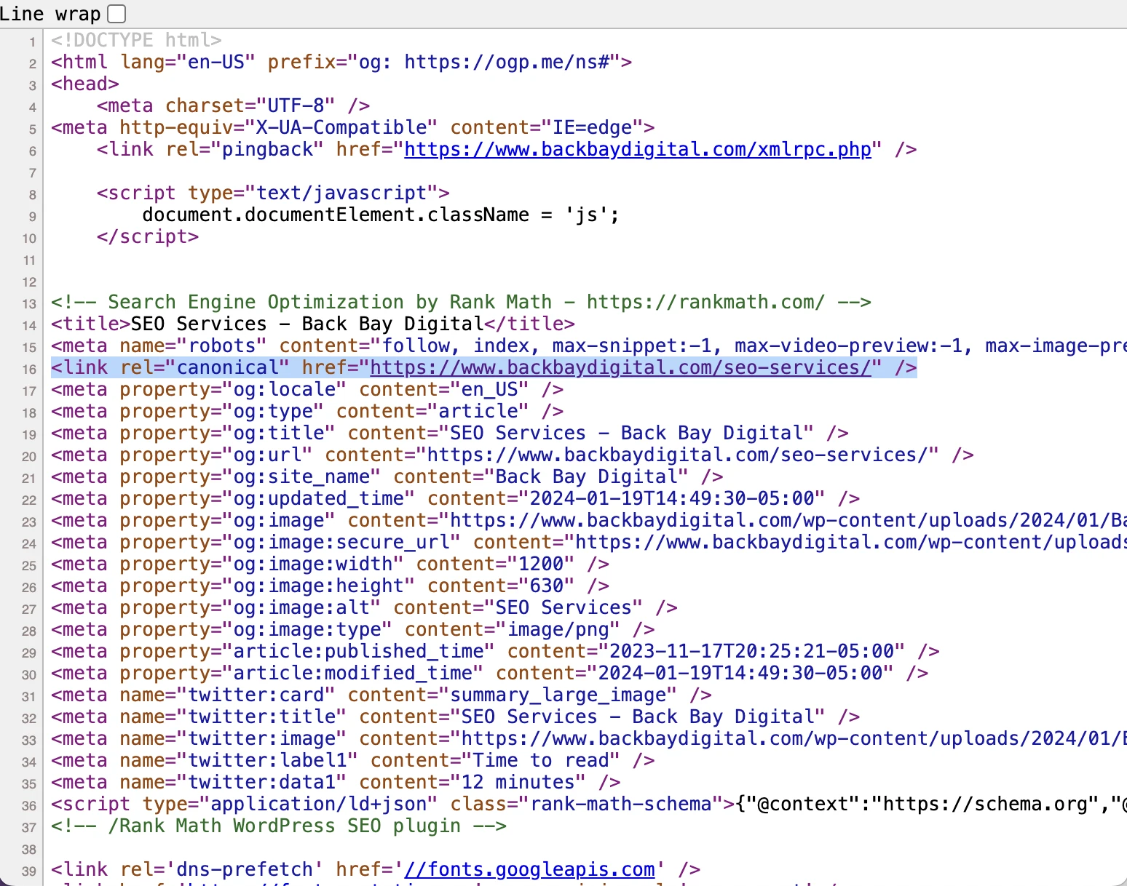Image resolution: width=1127 pixels, height=886 pixels.
Task: Open the canonical seo-services URL link
Action: click(x=620, y=368)
